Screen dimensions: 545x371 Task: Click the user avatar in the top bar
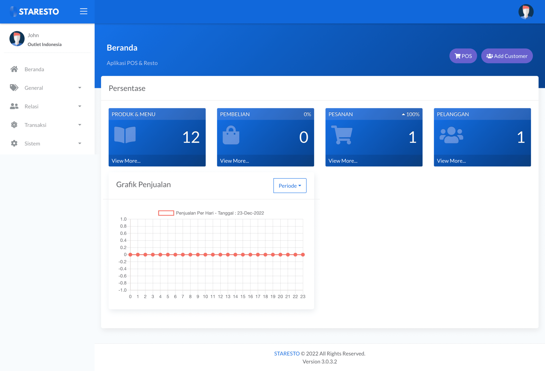pos(526,12)
